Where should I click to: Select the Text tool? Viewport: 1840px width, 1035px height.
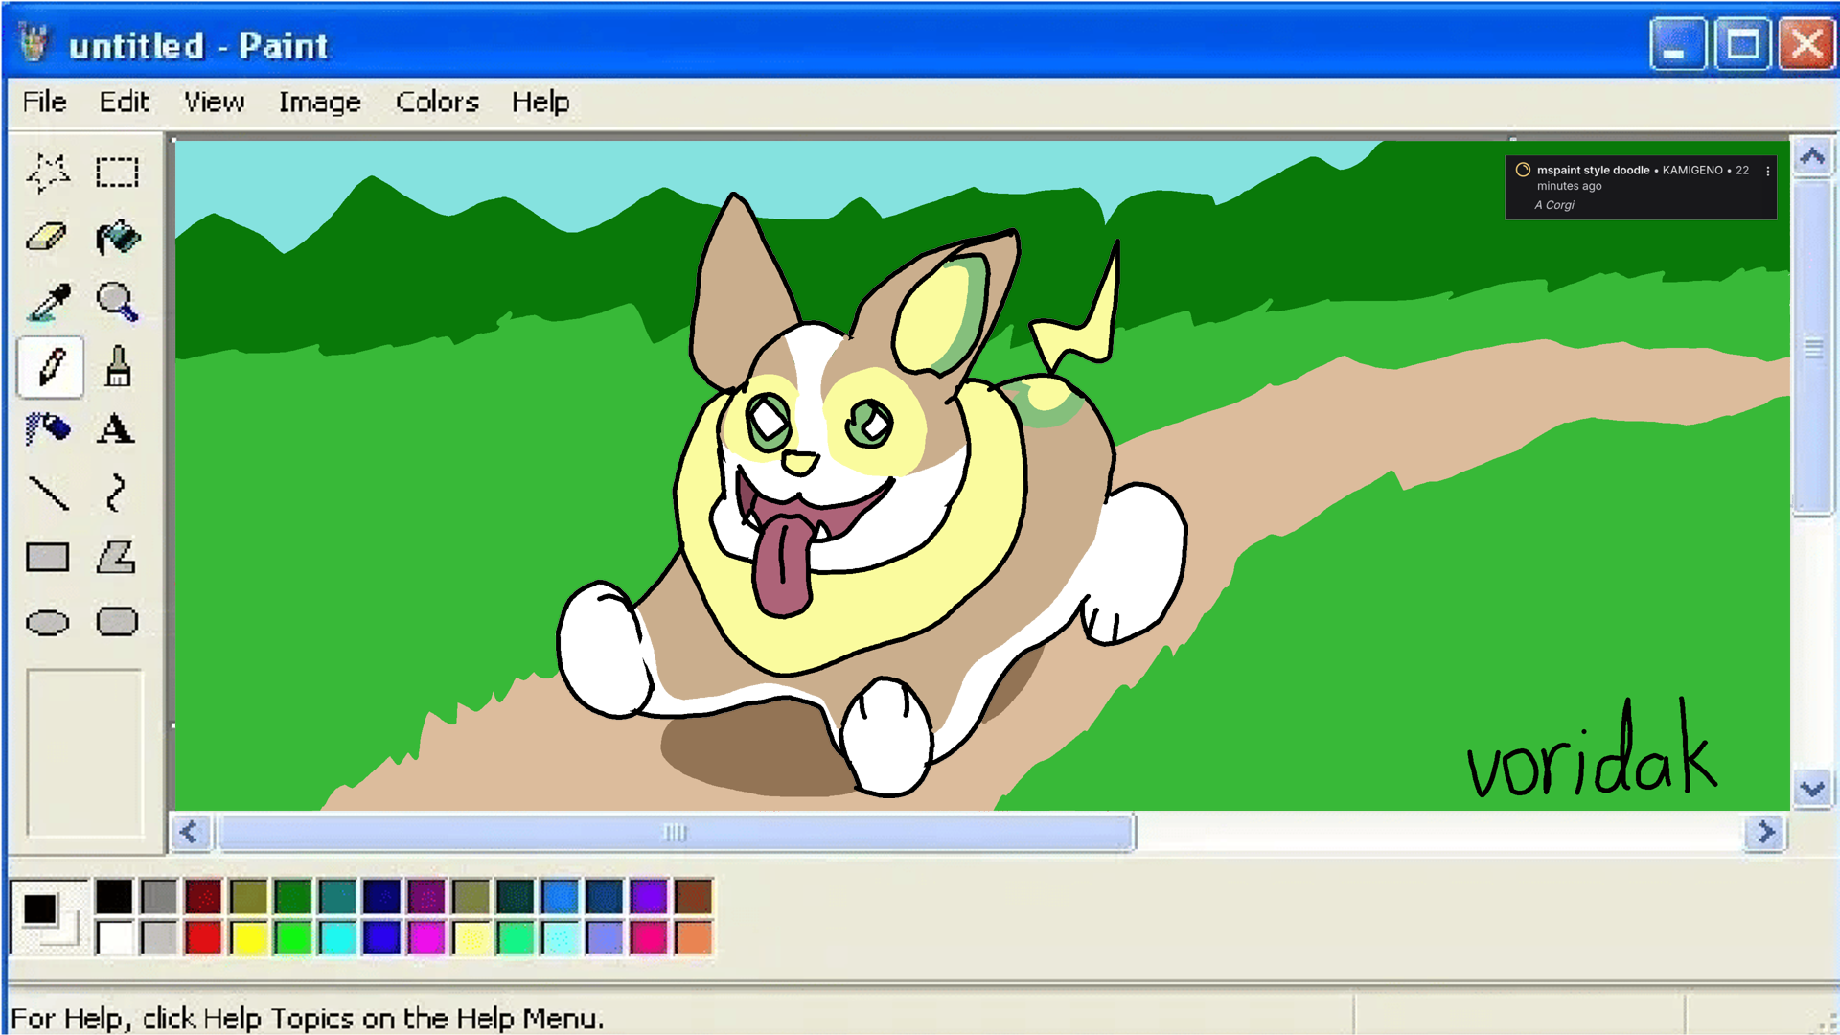tap(117, 429)
